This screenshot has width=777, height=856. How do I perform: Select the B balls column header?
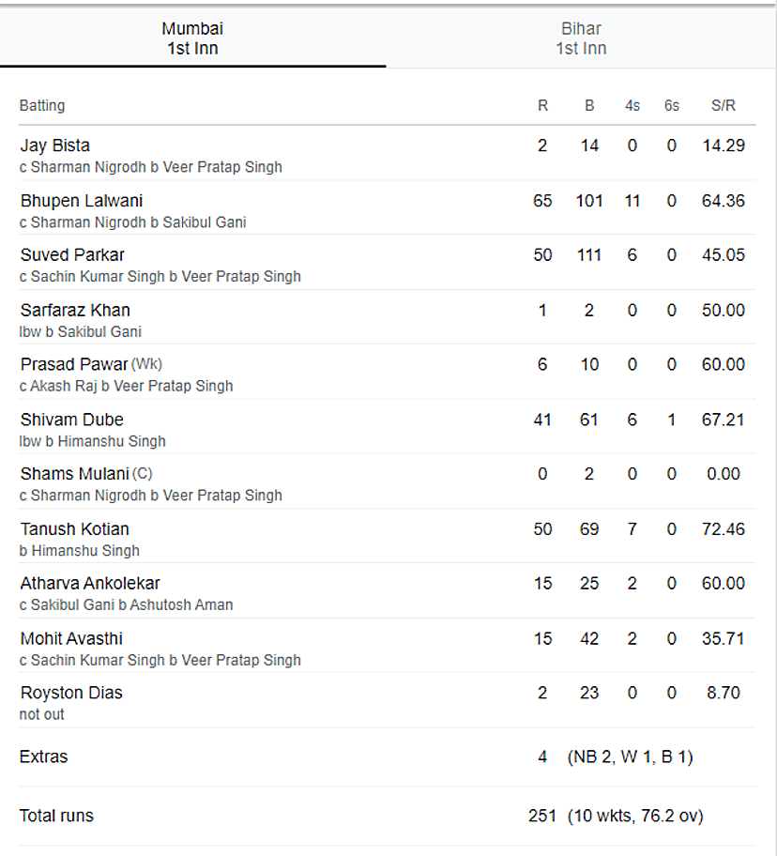pyautogui.click(x=589, y=105)
